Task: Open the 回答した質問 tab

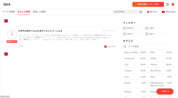Action: 39,12
